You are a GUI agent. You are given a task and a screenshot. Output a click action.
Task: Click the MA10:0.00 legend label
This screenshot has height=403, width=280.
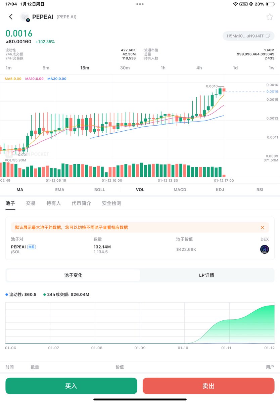click(34, 79)
